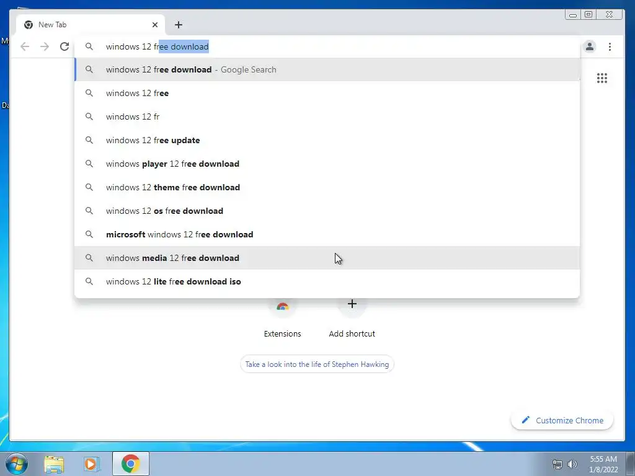Choose suggestion 'windows media 12 free download'

pos(327,258)
